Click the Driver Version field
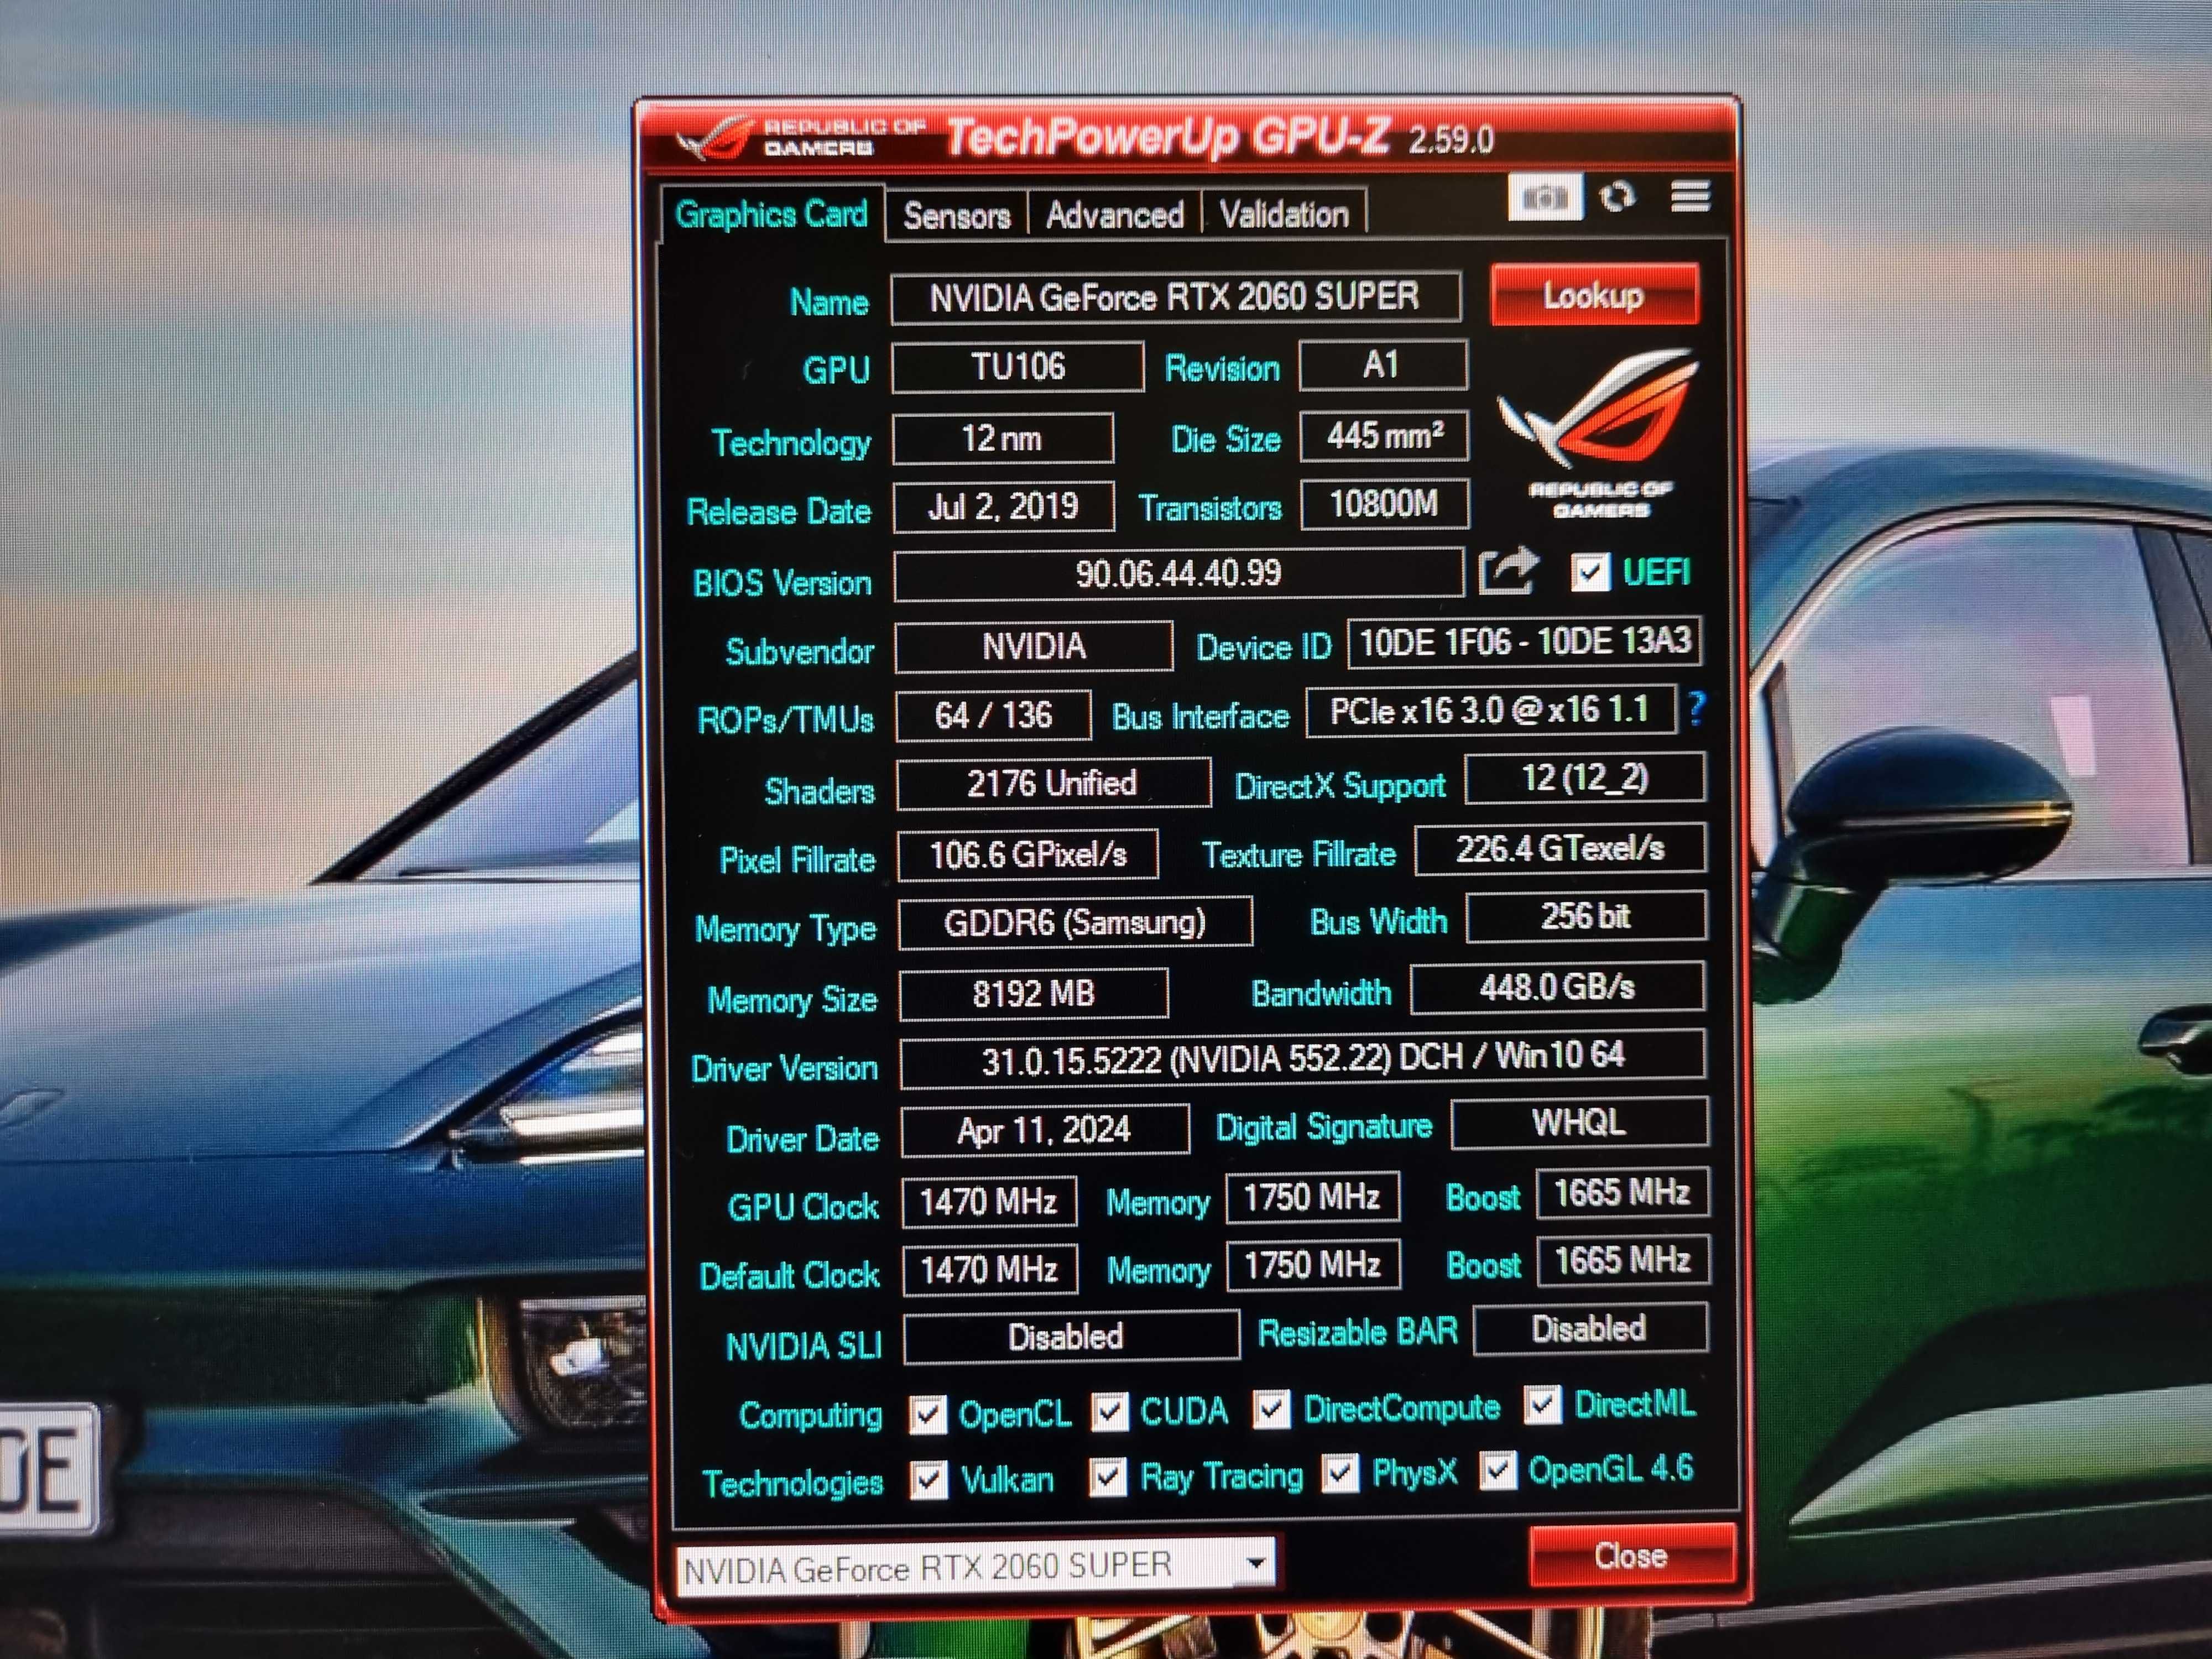This screenshot has width=2212, height=1659. (x=1303, y=1058)
